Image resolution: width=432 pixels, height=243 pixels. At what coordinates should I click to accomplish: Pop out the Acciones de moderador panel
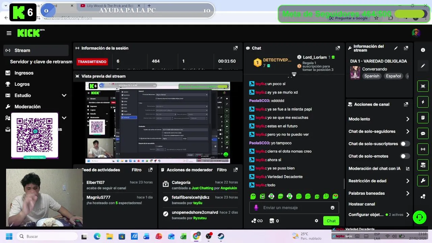pyautogui.click(x=236, y=170)
